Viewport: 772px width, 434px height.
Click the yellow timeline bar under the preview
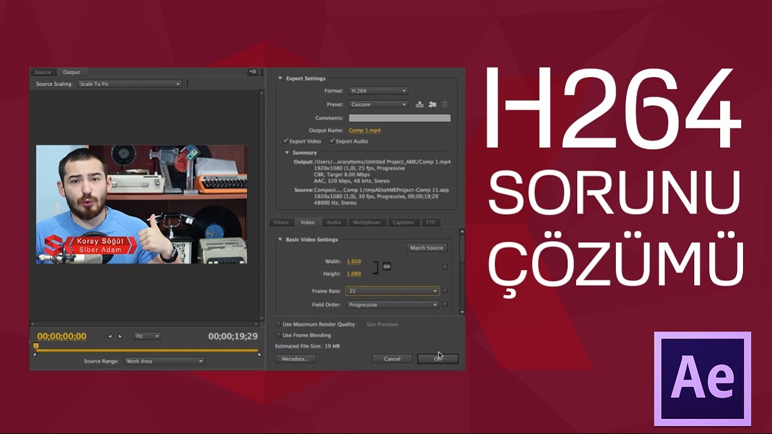[x=148, y=350]
